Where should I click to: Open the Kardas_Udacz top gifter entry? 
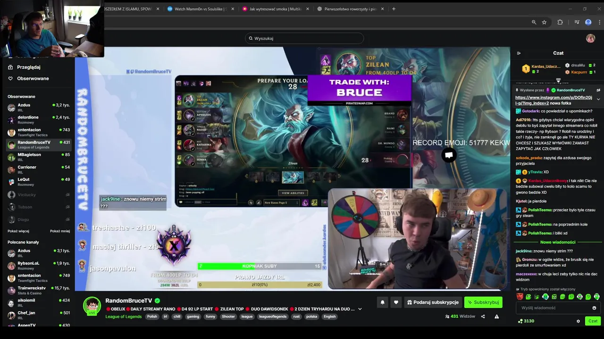[541, 69]
